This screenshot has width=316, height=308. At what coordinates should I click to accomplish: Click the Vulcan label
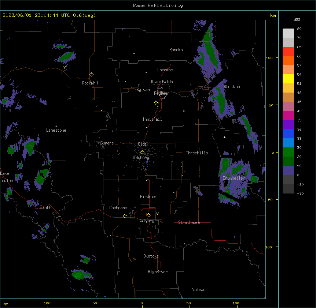[x=199, y=290]
